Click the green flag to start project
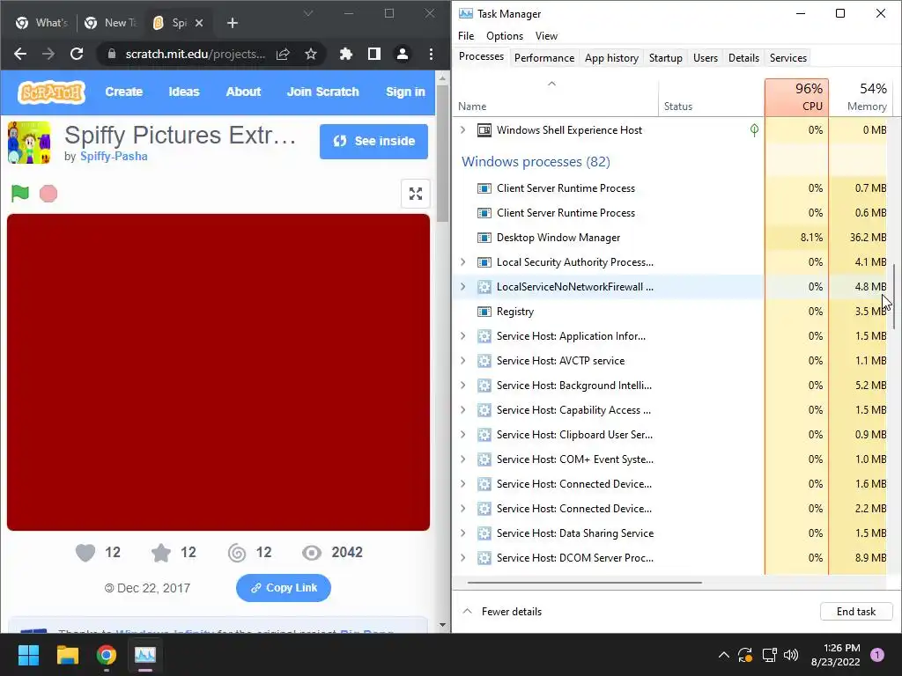Viewport: 902px width, 676px height. click(20, 193)
